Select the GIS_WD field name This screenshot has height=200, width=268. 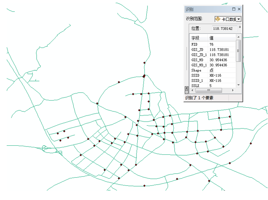[197, 60]
